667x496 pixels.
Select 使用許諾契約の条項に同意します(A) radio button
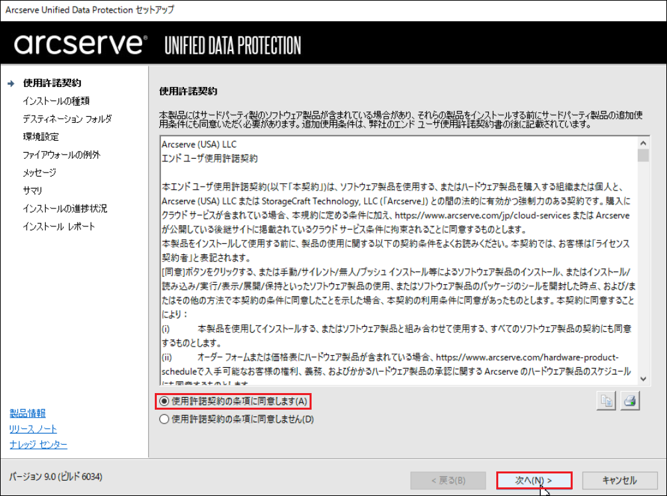(x=164, y=401)
